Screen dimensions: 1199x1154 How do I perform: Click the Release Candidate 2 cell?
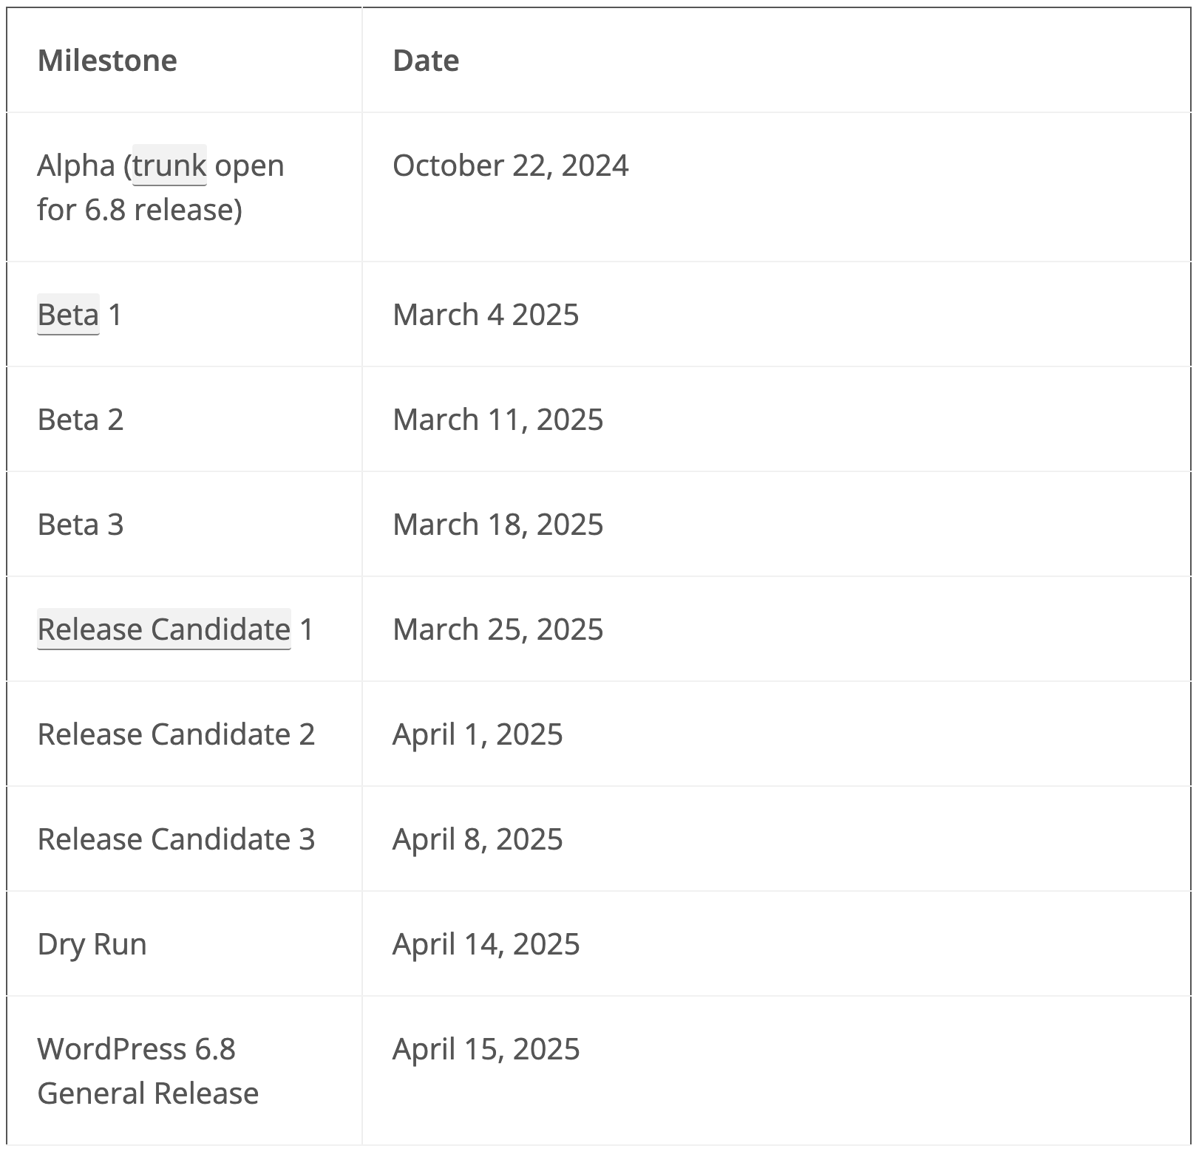point(176,734)
